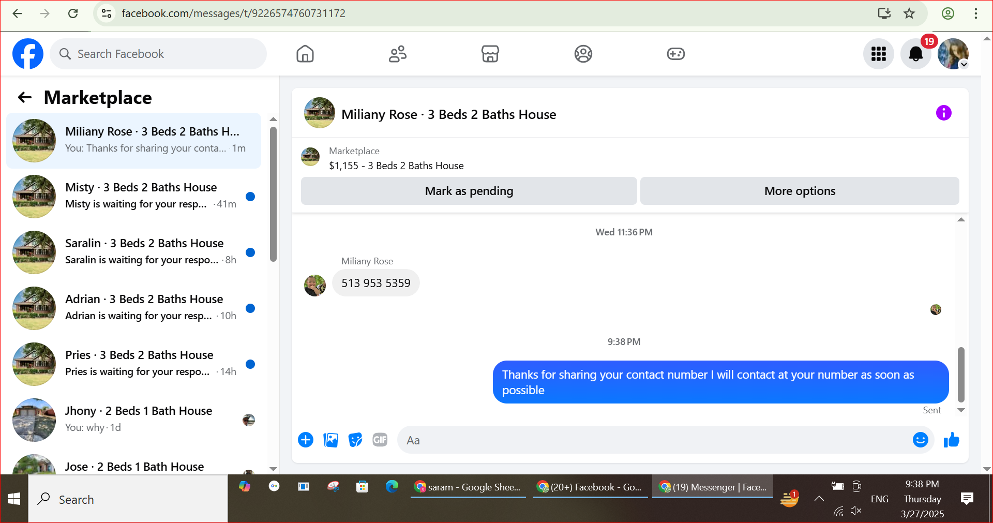This screenshot has height=523, width=993.
Task: Open Miliany Rose conversation in list
Action: tap(133, 141)
